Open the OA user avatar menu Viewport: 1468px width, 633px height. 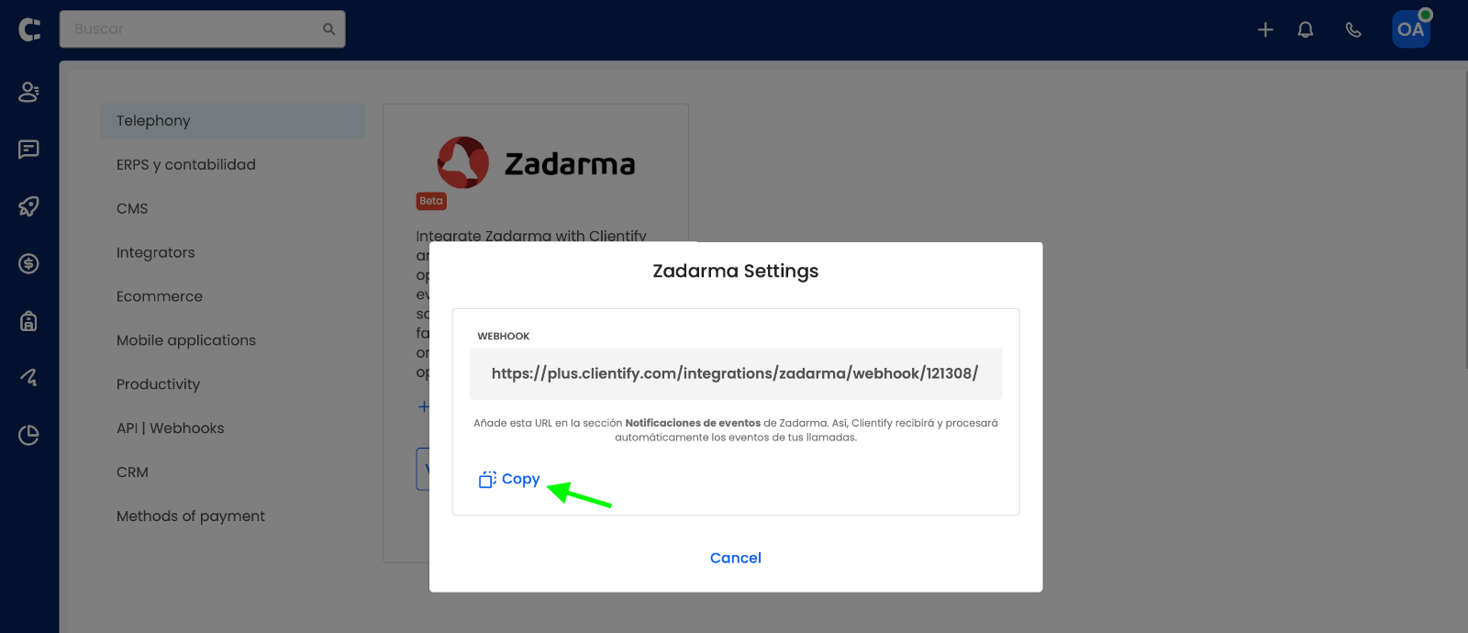point(1411,29)
